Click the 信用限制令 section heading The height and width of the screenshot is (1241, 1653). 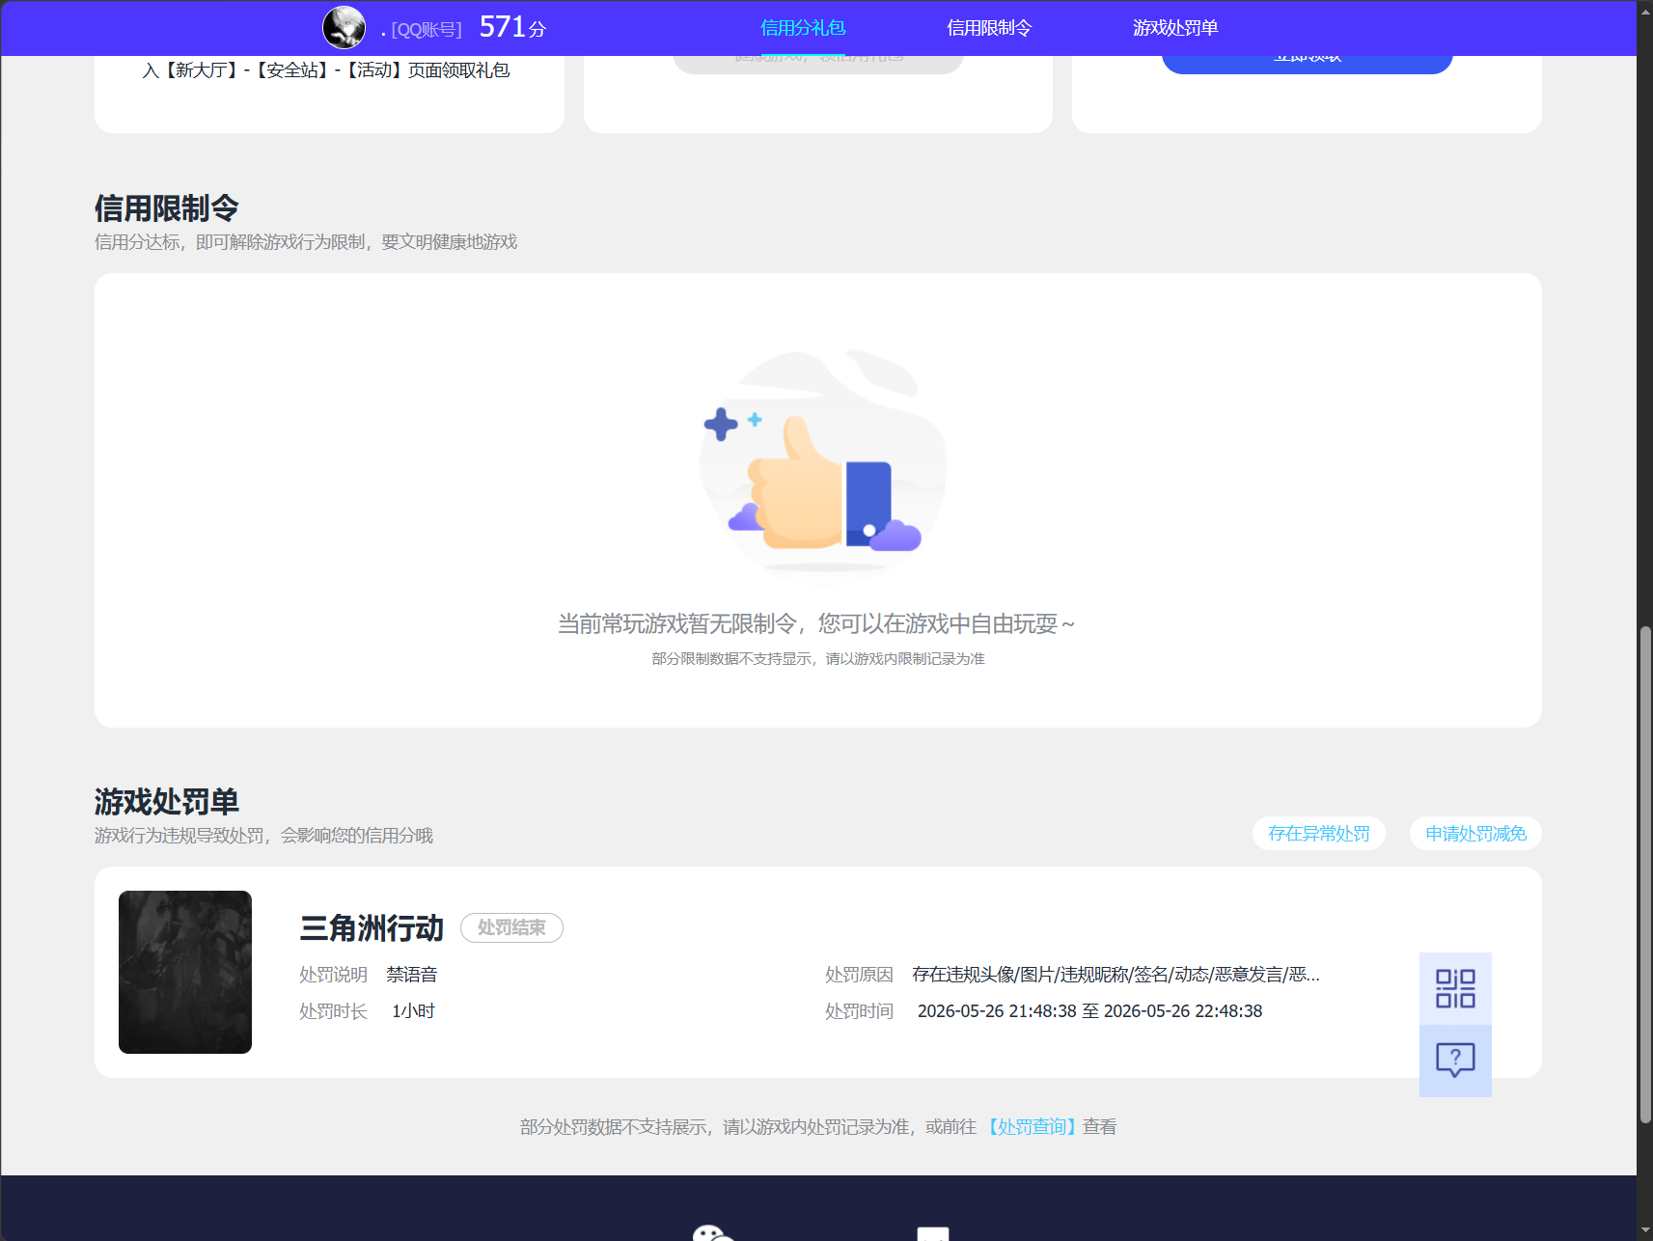167,208
